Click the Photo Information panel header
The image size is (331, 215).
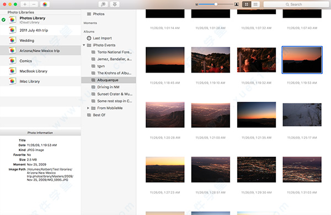[x=40, y=133]
